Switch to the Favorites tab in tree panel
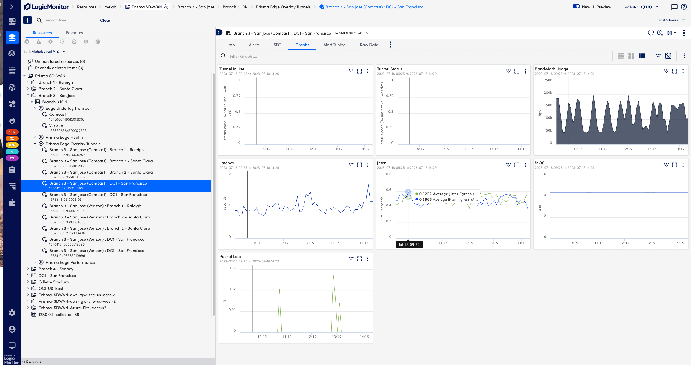The image size is (691, 365). point(74,33)
